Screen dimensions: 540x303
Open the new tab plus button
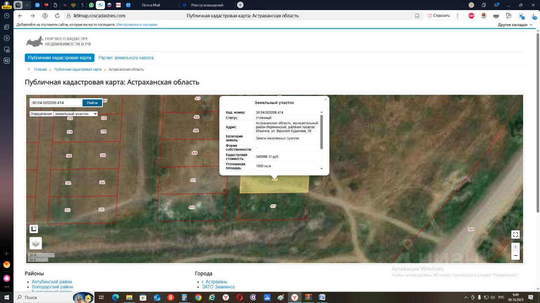pyautogui.click(x=240, y=5)
